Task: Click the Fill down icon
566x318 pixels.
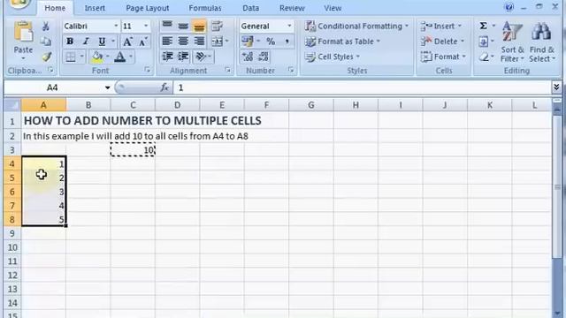Action: click(484, 42)
